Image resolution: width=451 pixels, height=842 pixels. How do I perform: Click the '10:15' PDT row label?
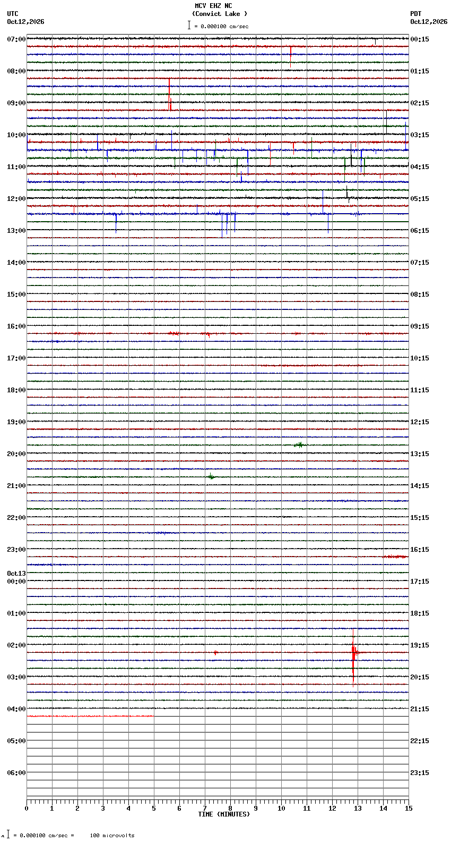tap(420, 358)
